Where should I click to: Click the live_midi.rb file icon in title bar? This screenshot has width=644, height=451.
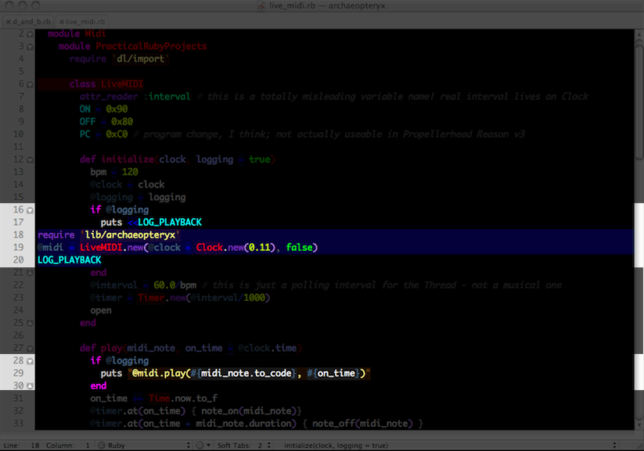click(261, 5)
